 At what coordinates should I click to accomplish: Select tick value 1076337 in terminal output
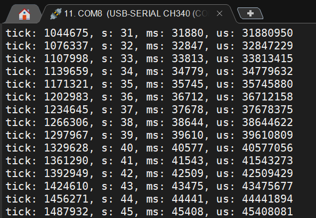coord(66,46)
